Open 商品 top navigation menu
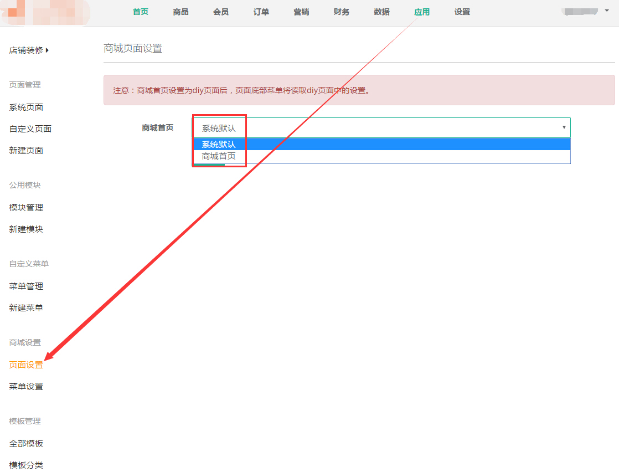Viewport: 619px width, 472px height. [180, 12]
